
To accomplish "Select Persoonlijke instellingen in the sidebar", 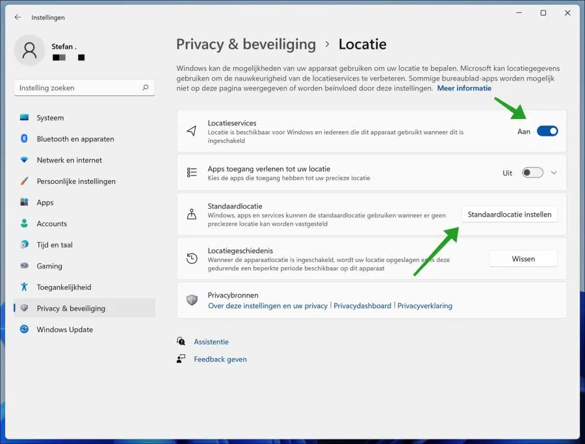I will coord(84,181).
